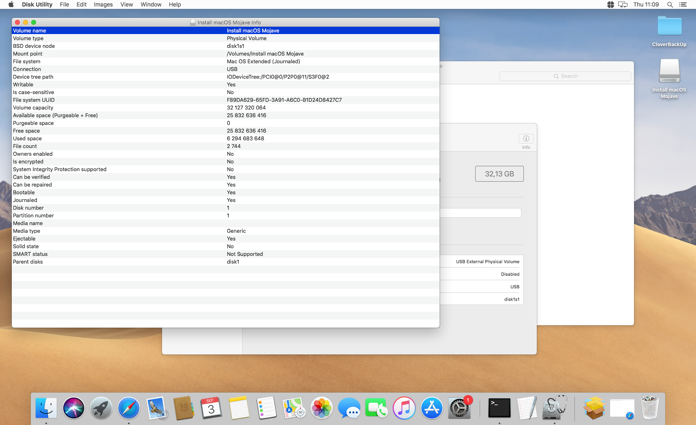Open the Disk Utility app menu

37,4
